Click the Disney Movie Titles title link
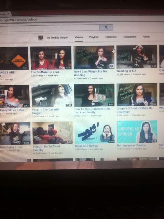This screenshot has width=164, height=219. 12,110
